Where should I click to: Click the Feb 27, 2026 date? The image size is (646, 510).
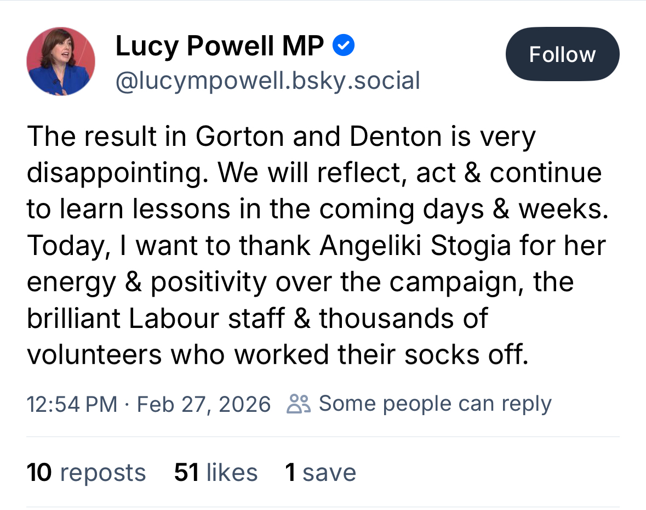pos(204,404)
